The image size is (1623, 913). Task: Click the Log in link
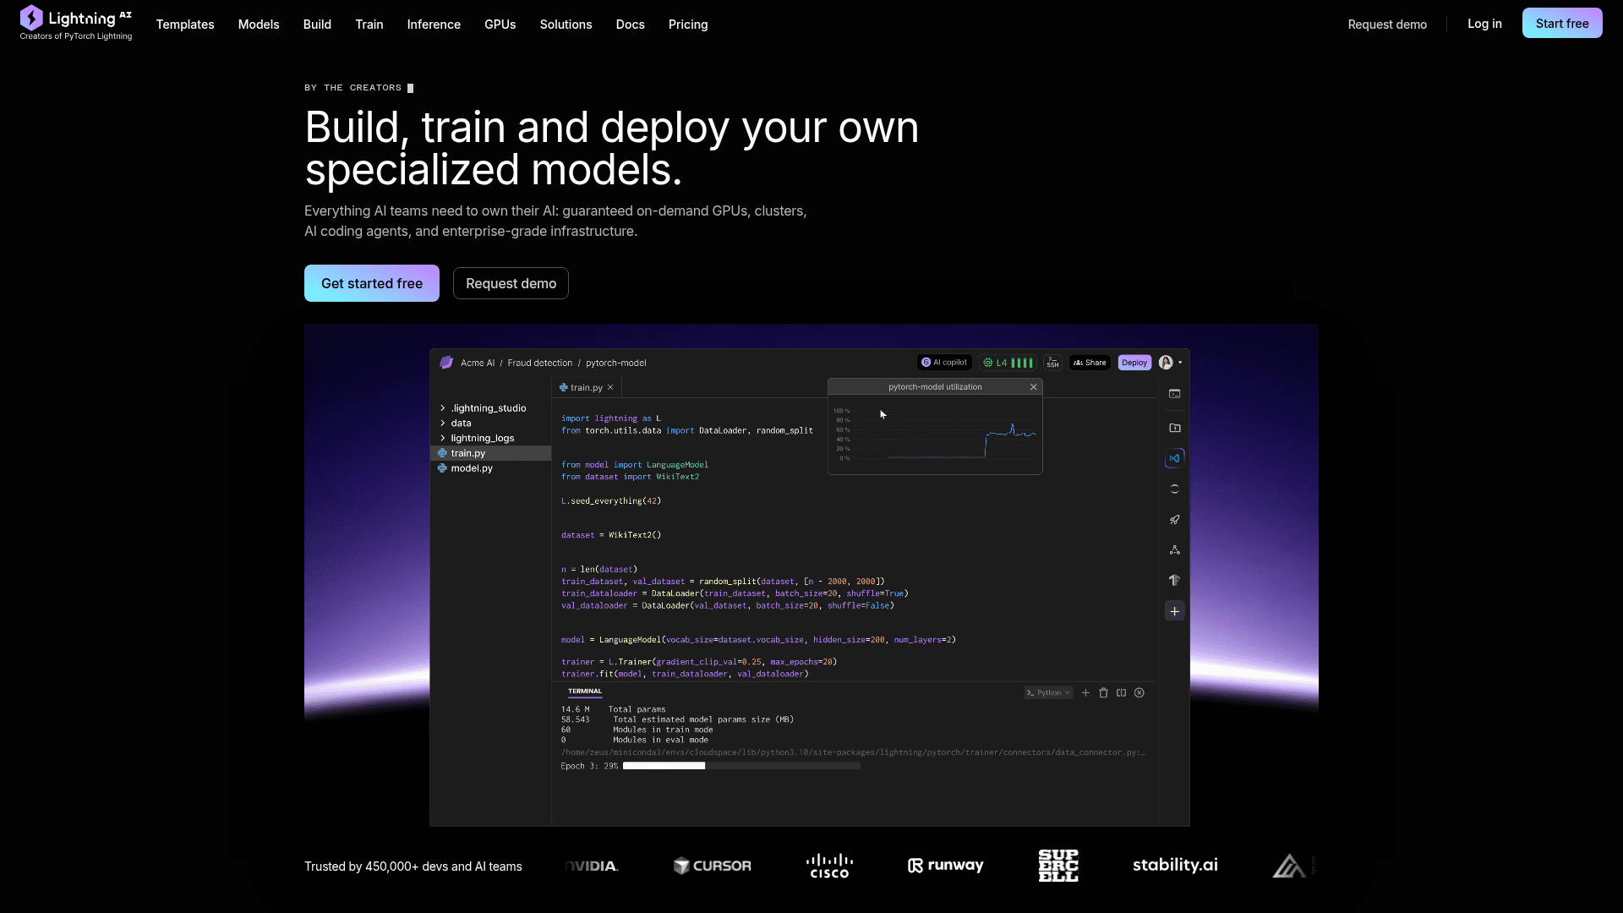click(x=1484, y=24)
